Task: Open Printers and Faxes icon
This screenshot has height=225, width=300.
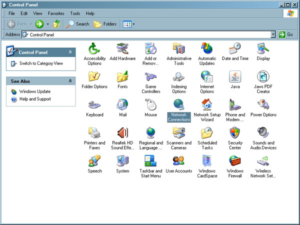Action: [94, 138]
